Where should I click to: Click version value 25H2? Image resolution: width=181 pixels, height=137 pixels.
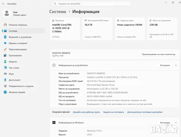coord(89,134)
